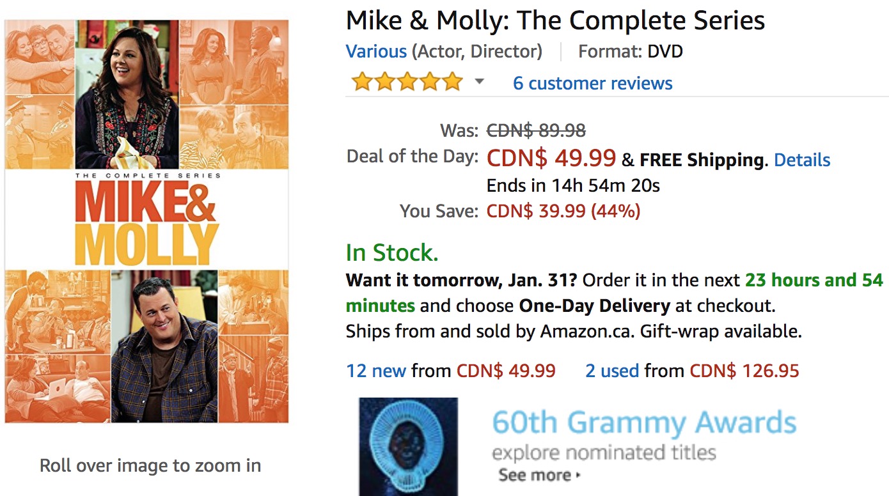The width and height of the screenshot is (889, 496).
Task: Click the 12 new offers link
Action: (x=376, y=370)
